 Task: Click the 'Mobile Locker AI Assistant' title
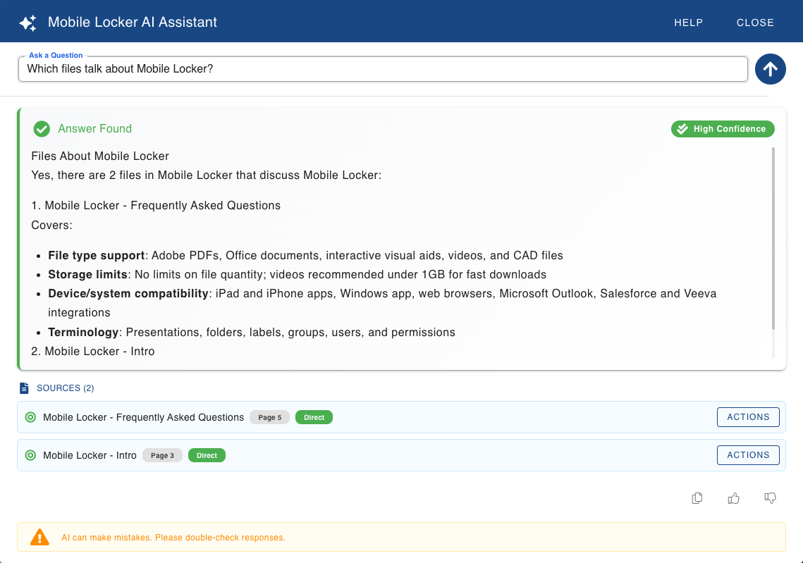tap(132, 22)
